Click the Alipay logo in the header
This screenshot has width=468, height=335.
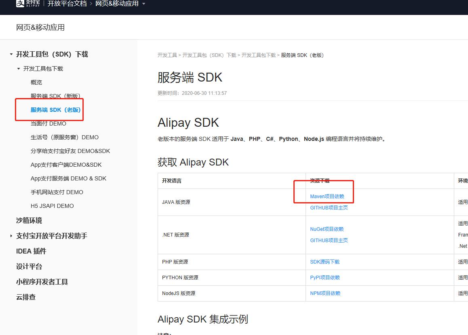point(28,4)
